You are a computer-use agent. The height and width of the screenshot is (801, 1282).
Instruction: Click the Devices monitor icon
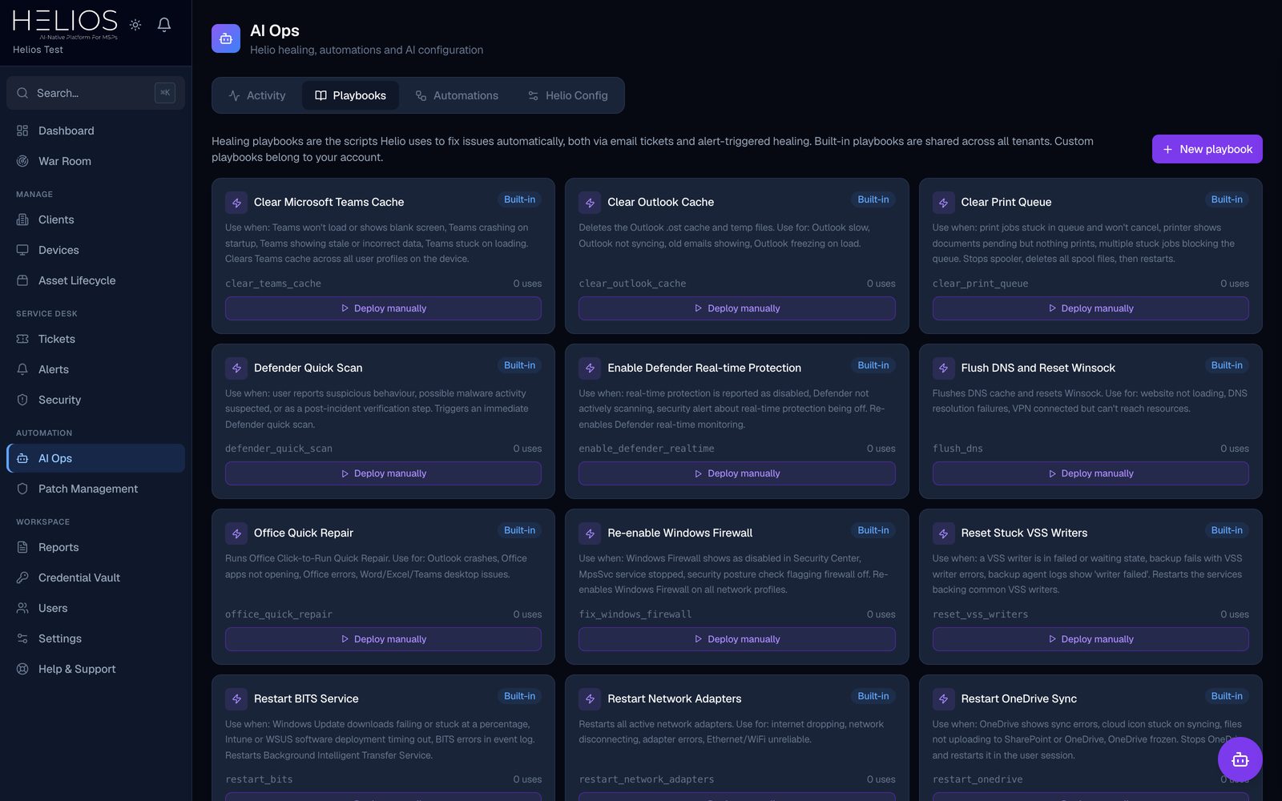(x=22, y=250)
